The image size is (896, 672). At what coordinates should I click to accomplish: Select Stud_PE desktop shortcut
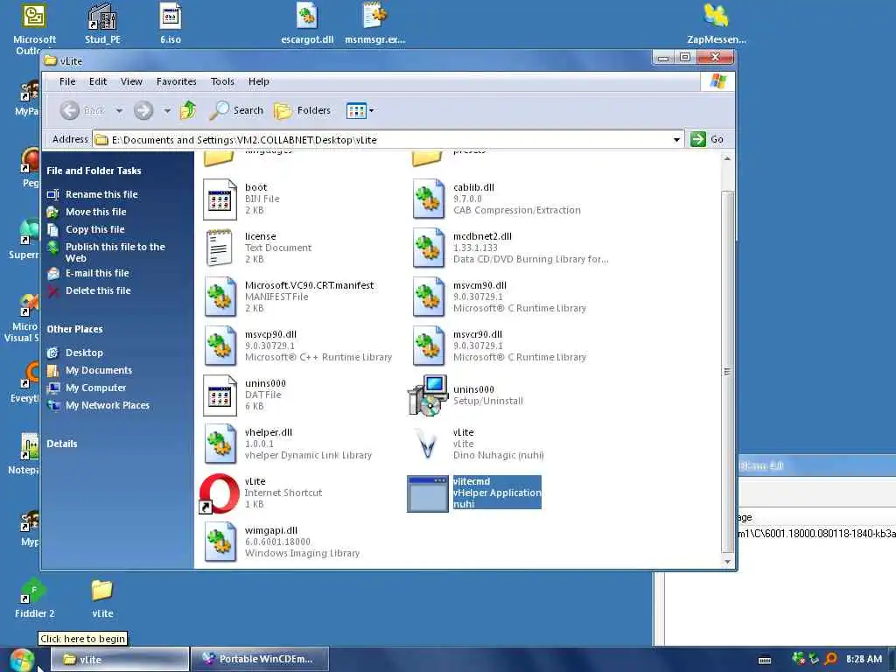[103, 24]
